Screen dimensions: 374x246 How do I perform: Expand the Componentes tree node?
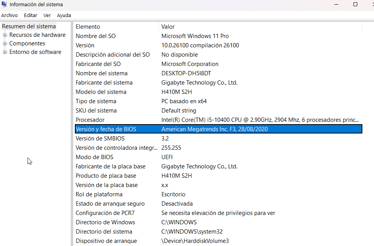tap(5, 43)
